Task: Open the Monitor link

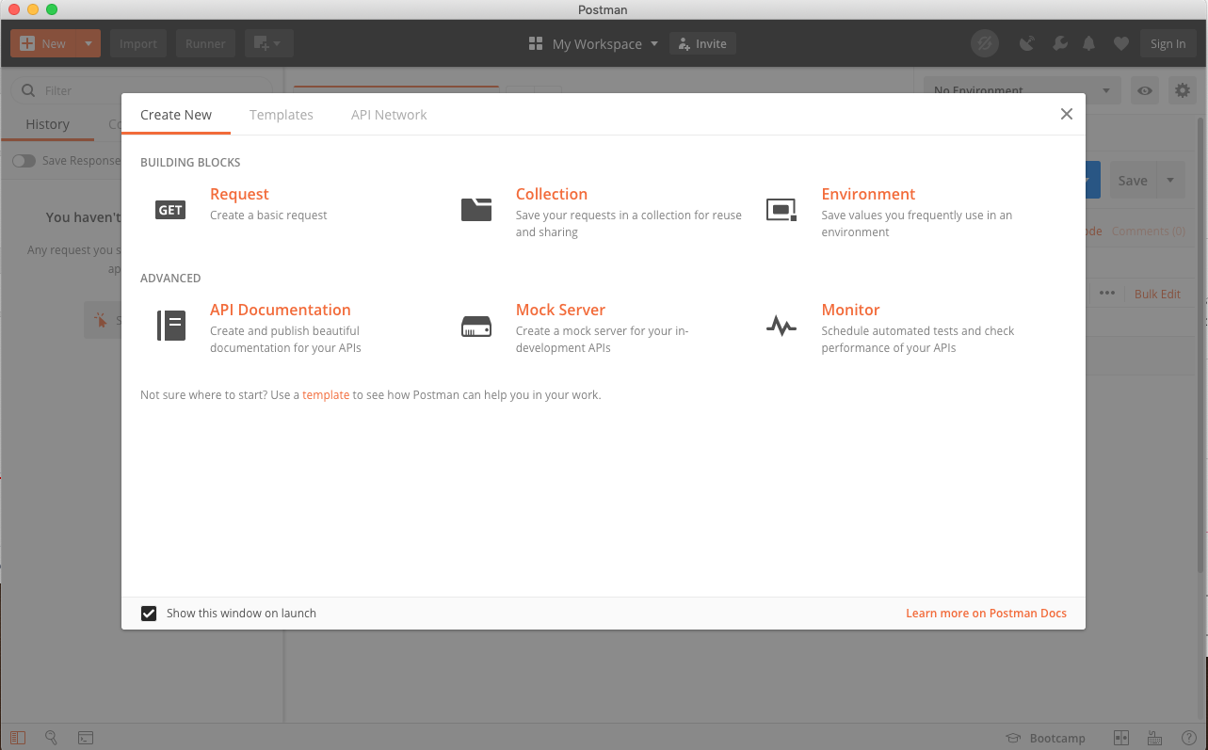Action: [x=850, y=310]
